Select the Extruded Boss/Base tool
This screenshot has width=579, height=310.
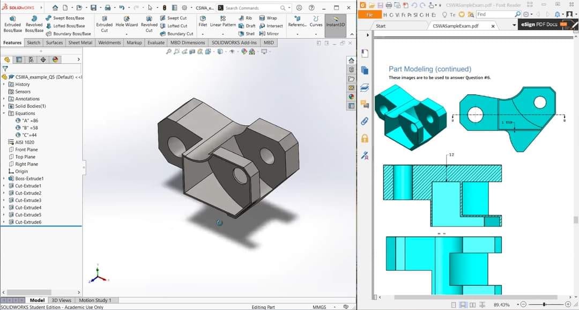click(12, 24)
